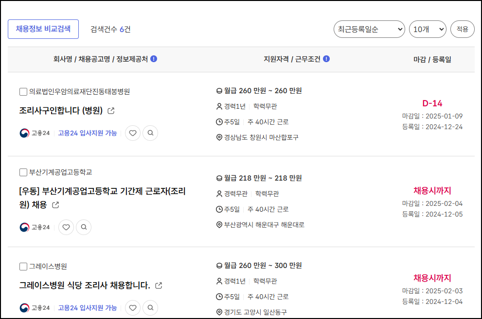Select the 마감 / 등록일 column header

(432, 59)
